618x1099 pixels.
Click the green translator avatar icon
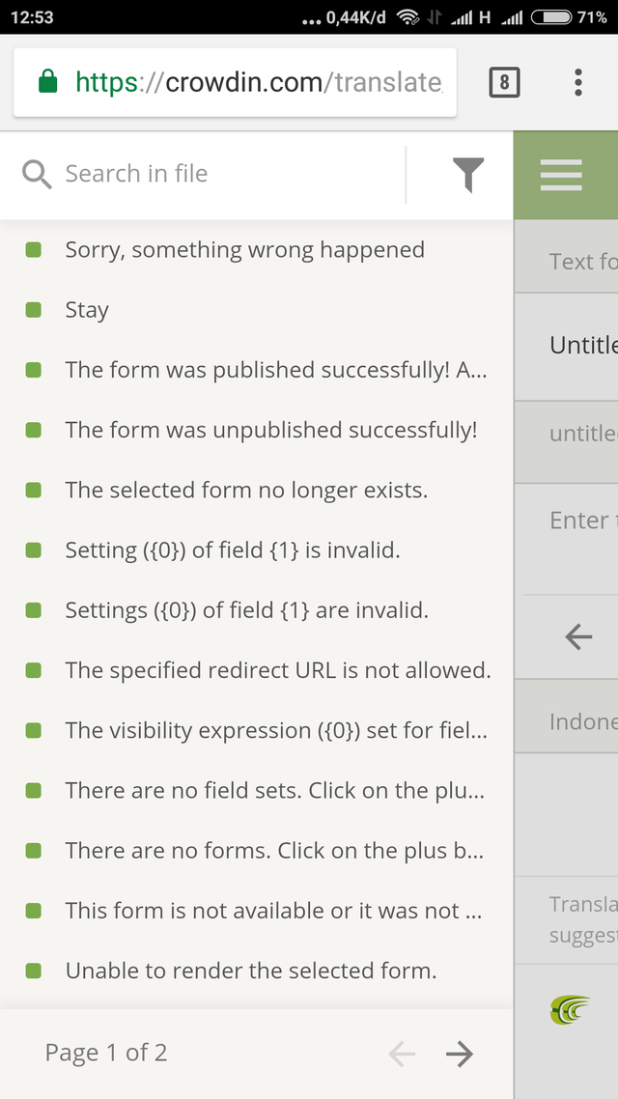pyautogui.click(x=570, y=1010)
